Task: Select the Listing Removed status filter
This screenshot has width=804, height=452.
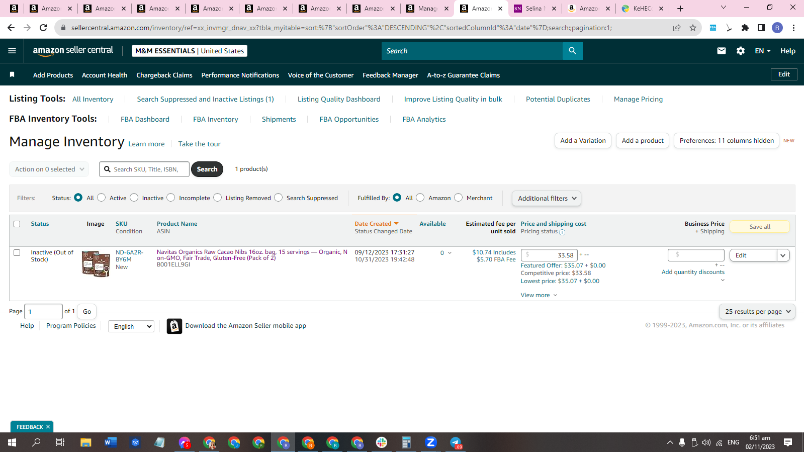Action: coord(218,198)
